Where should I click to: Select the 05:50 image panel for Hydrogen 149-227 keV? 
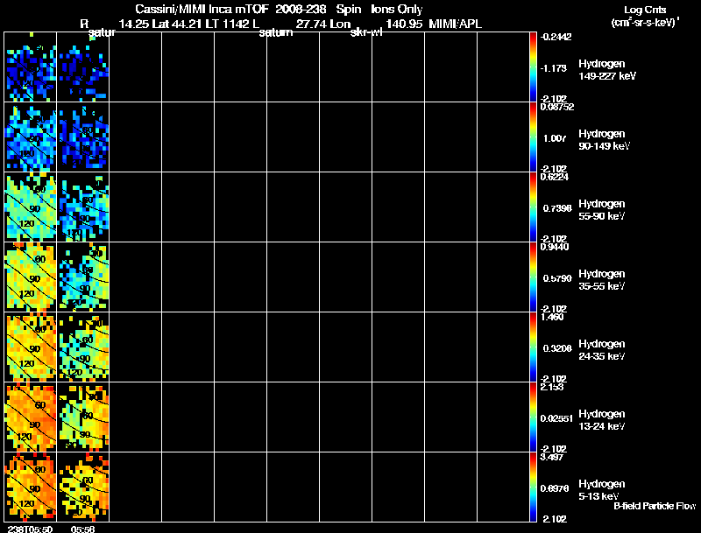point(31,67)
